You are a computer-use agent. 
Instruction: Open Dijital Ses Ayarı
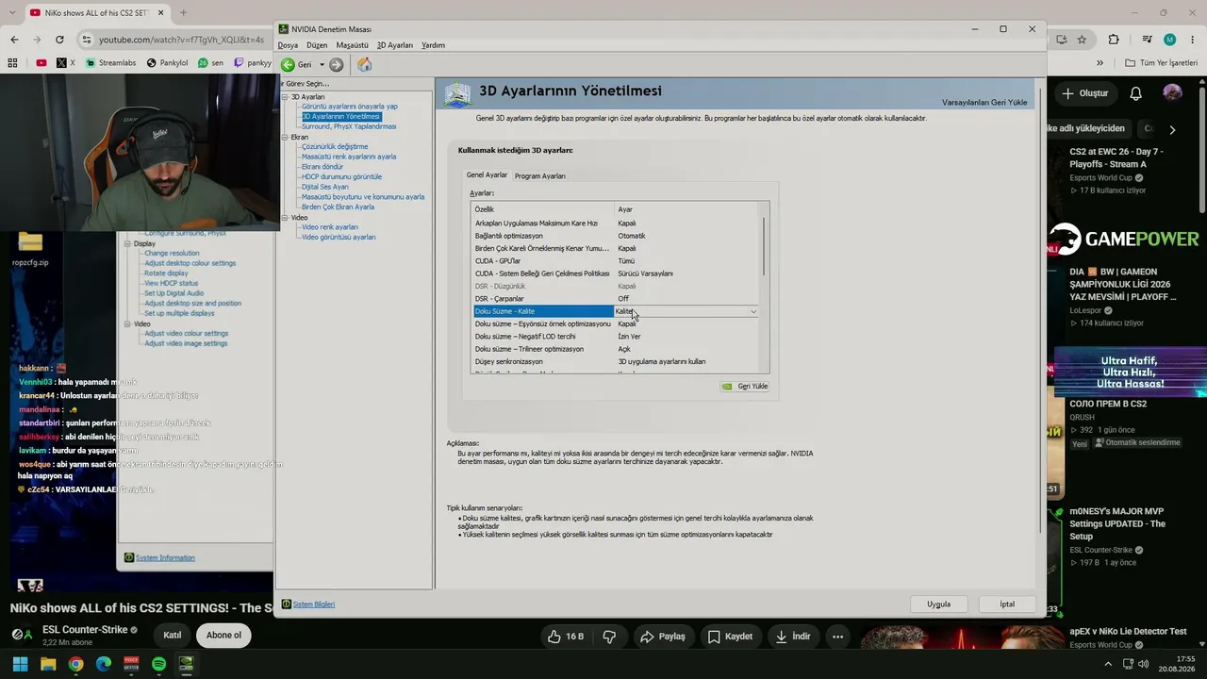(x=325, y=187)
